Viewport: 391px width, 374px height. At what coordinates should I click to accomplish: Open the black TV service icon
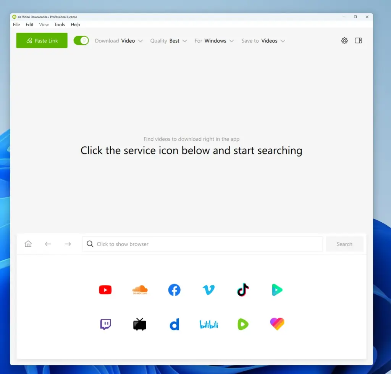click(140, 324)
